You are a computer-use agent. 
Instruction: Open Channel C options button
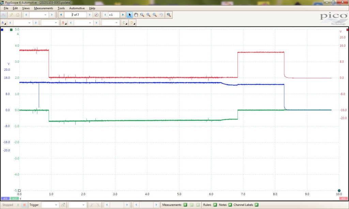pyautogui.click(x=125, y=23)
